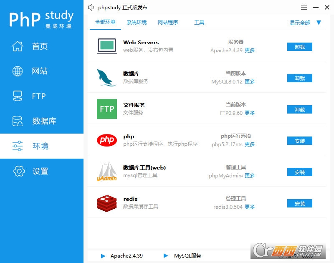Click the redis title text
This screenshot has height=263, width=334.
(130, 199)
